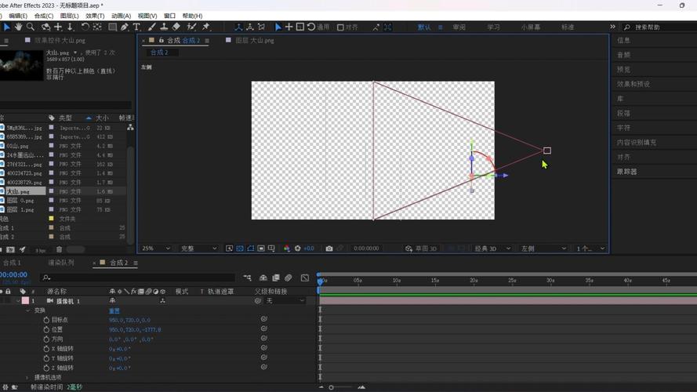Choose the View Axis mode icon
This screenshot has height=392, width=697.
[261, 27]
